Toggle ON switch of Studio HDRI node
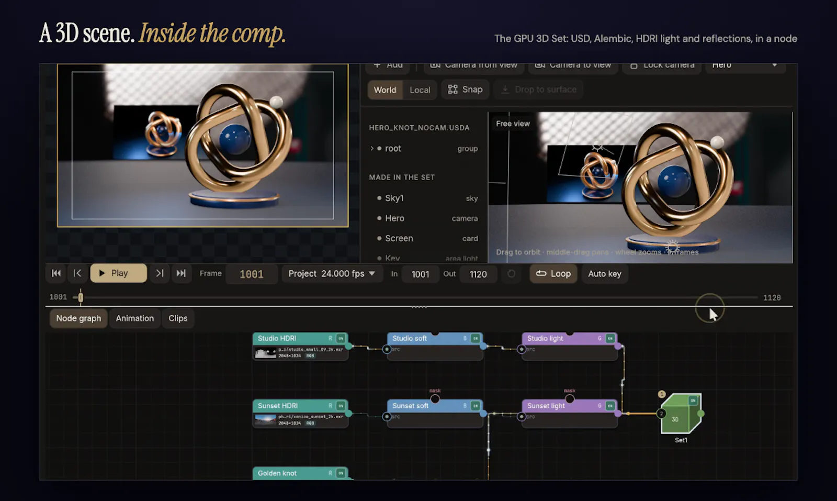The height and width of the screenshot is (501, 837). [341, 339]
